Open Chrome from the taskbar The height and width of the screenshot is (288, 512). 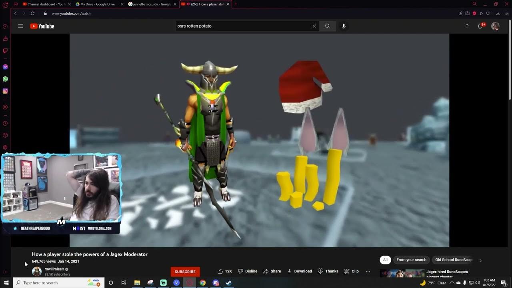click(202, 283)
